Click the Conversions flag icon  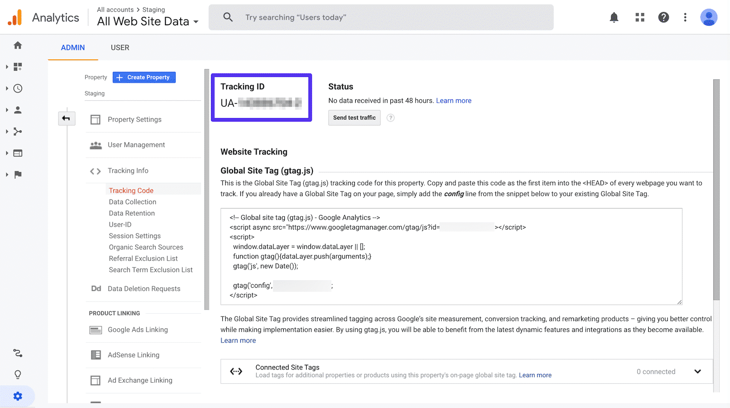(x=18, y=175)
